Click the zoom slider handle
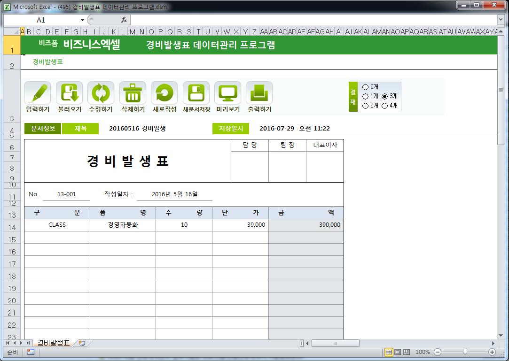Image resolution: width=509 pixels, height=361 pixels. click(x=464, y=352)
